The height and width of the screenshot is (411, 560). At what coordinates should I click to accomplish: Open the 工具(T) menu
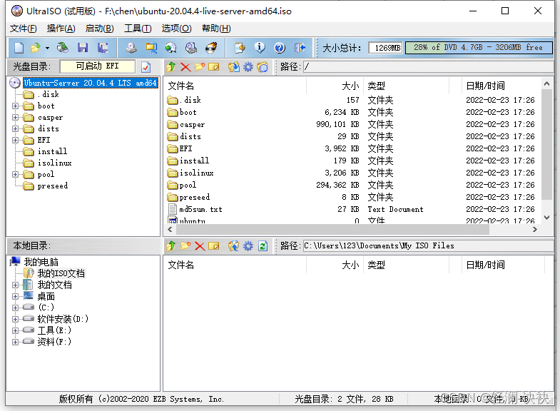pyautogui.click(x=138, y=29)
